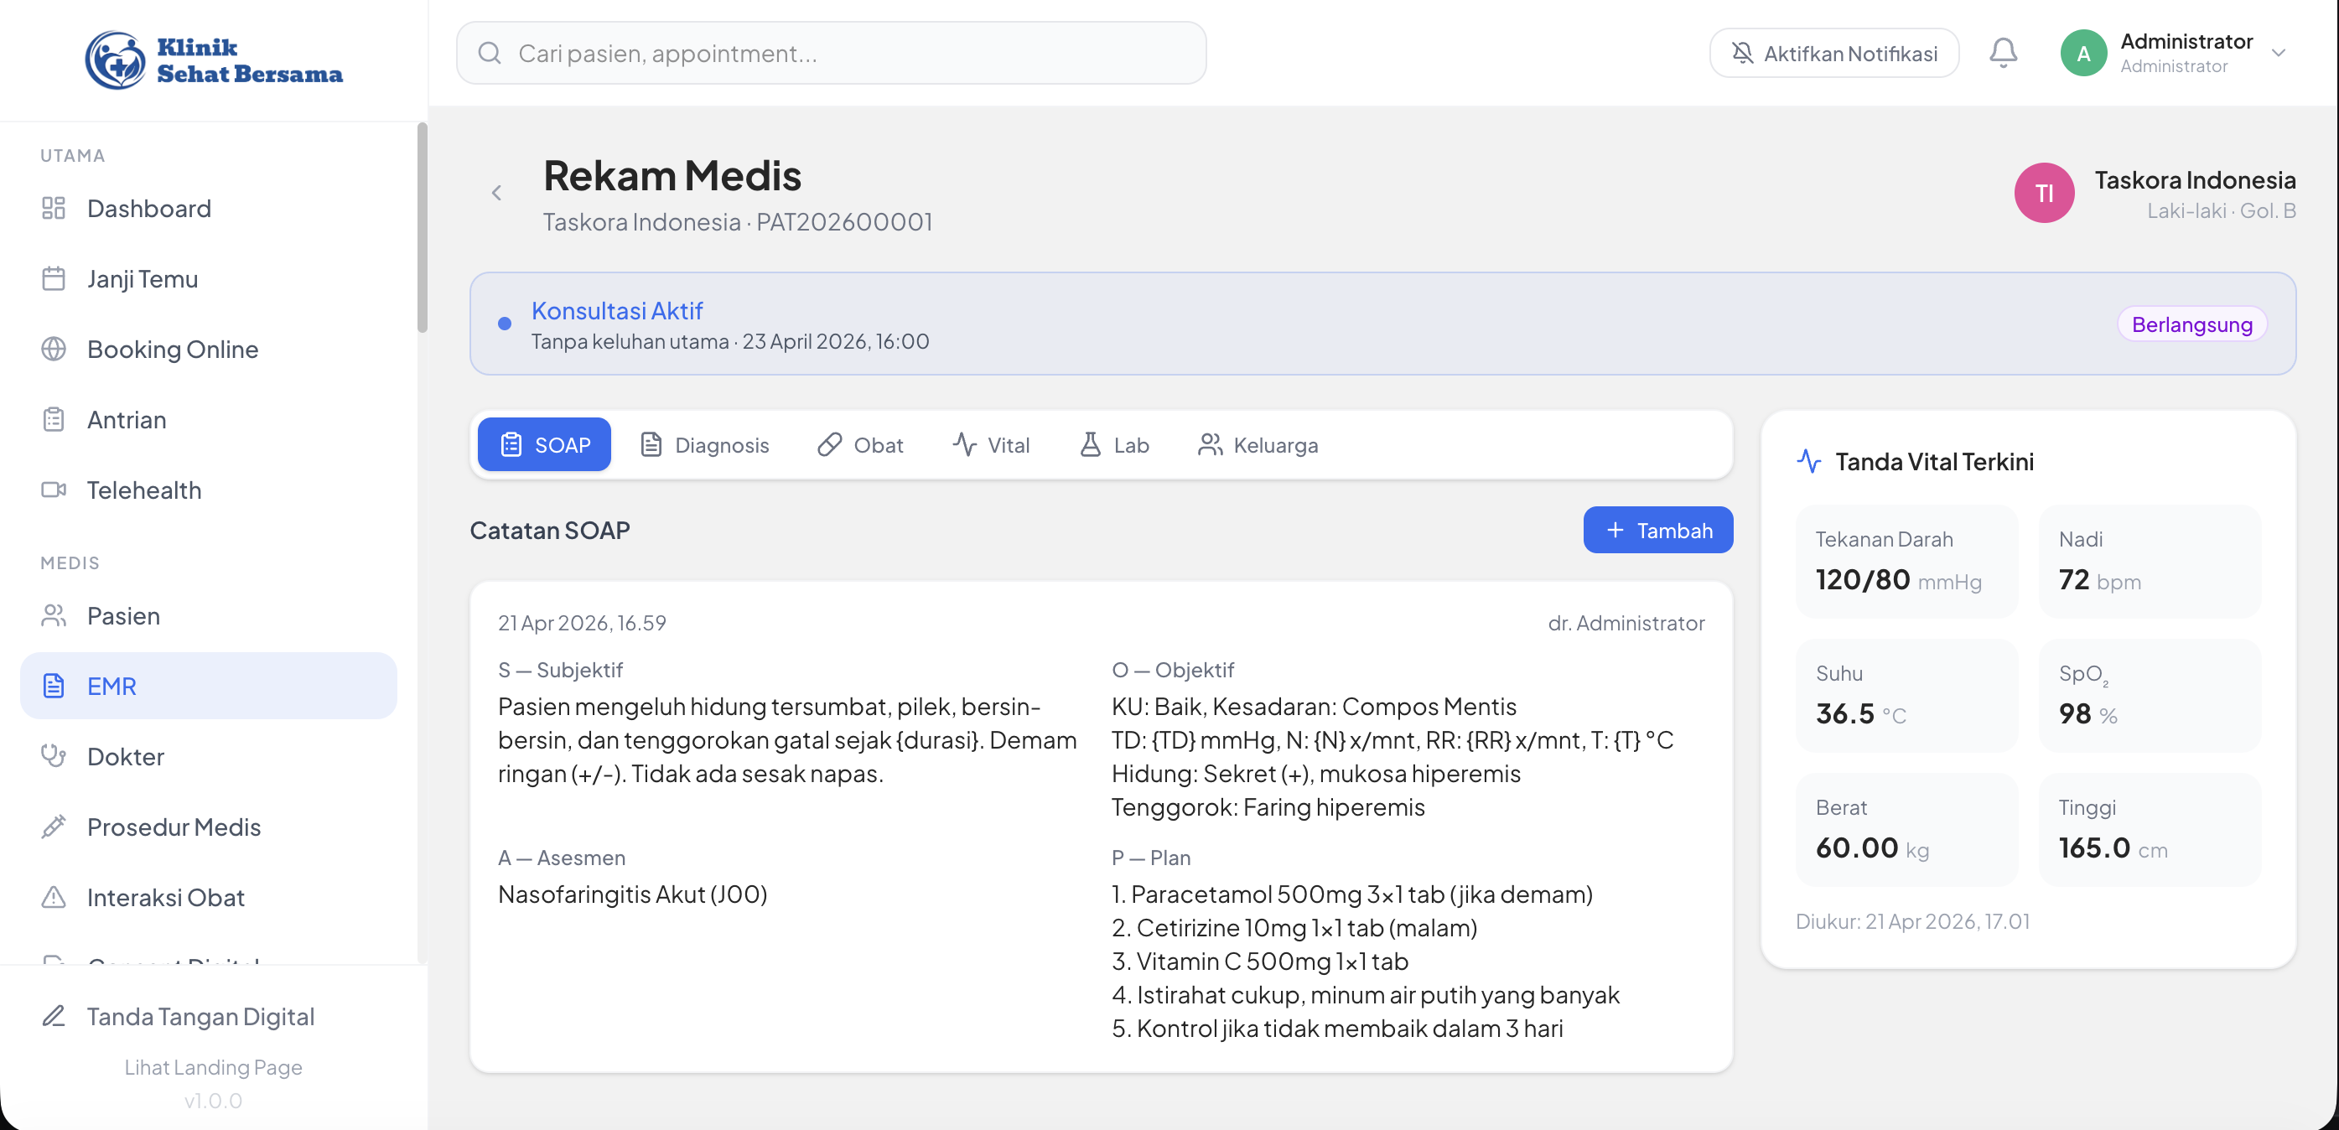Open Interaksi Obat warning page
This screenshot has width=2339, height=1130.
pos(165,897)
